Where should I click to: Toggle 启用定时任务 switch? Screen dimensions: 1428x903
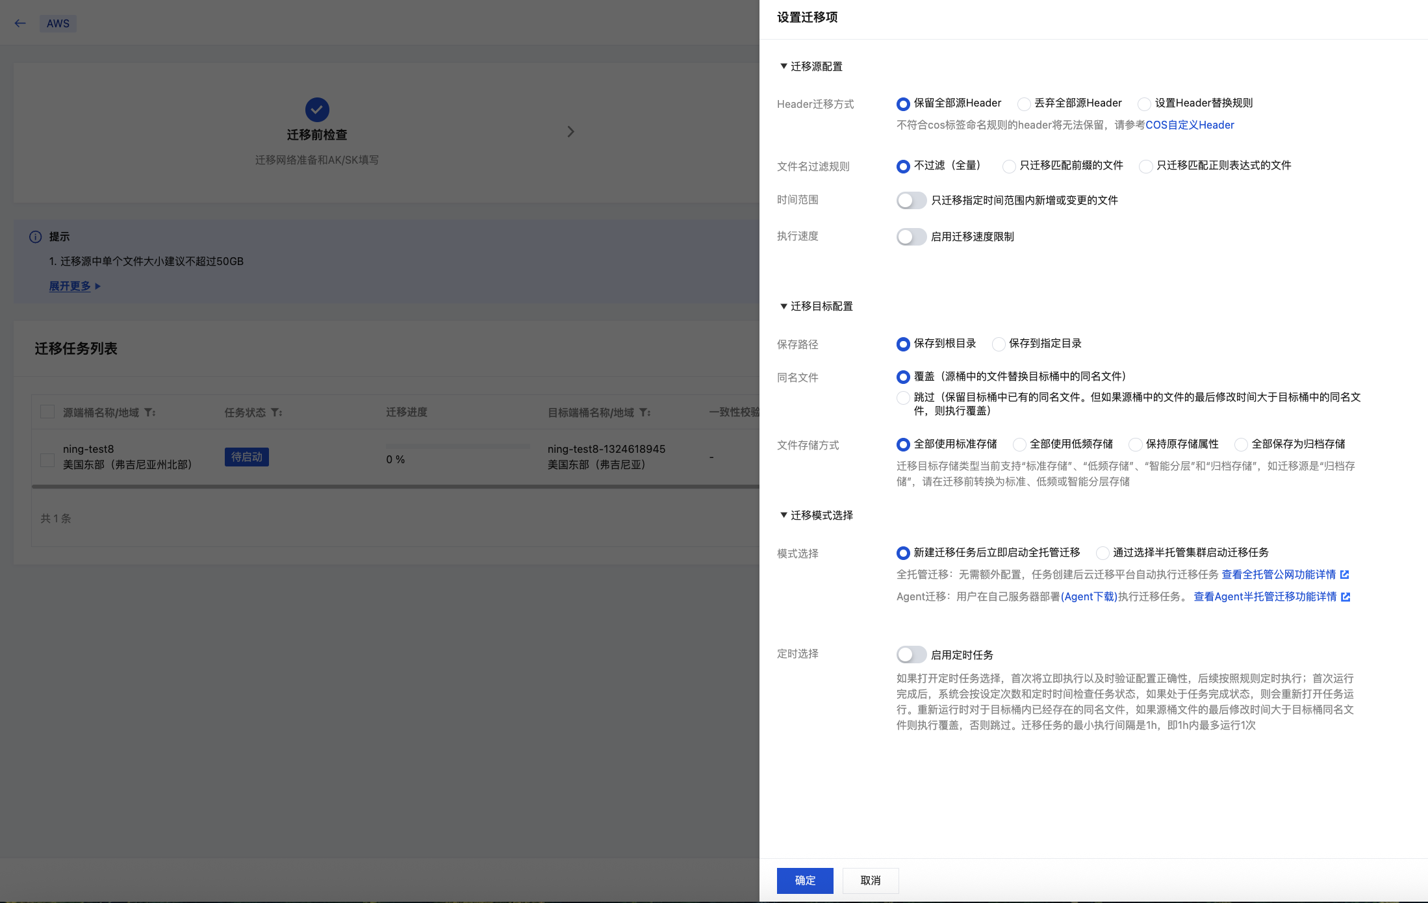(x=911, y=654)
